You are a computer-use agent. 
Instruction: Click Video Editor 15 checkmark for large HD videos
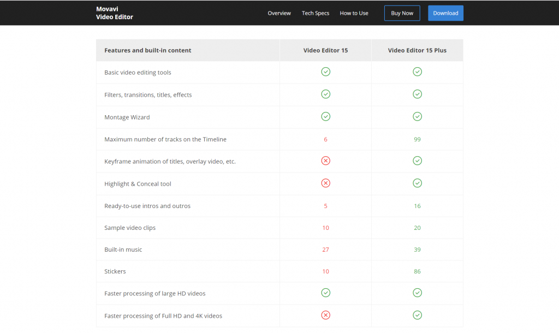coord(325,293)
